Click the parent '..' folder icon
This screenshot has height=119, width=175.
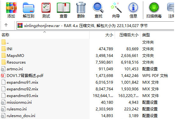click(3, 42)
